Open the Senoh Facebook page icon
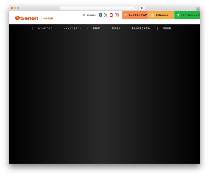Viewport: 209px width, 176px height. point(100,15)
